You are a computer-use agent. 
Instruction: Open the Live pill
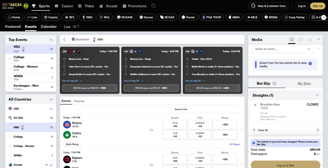click(32, 17)
